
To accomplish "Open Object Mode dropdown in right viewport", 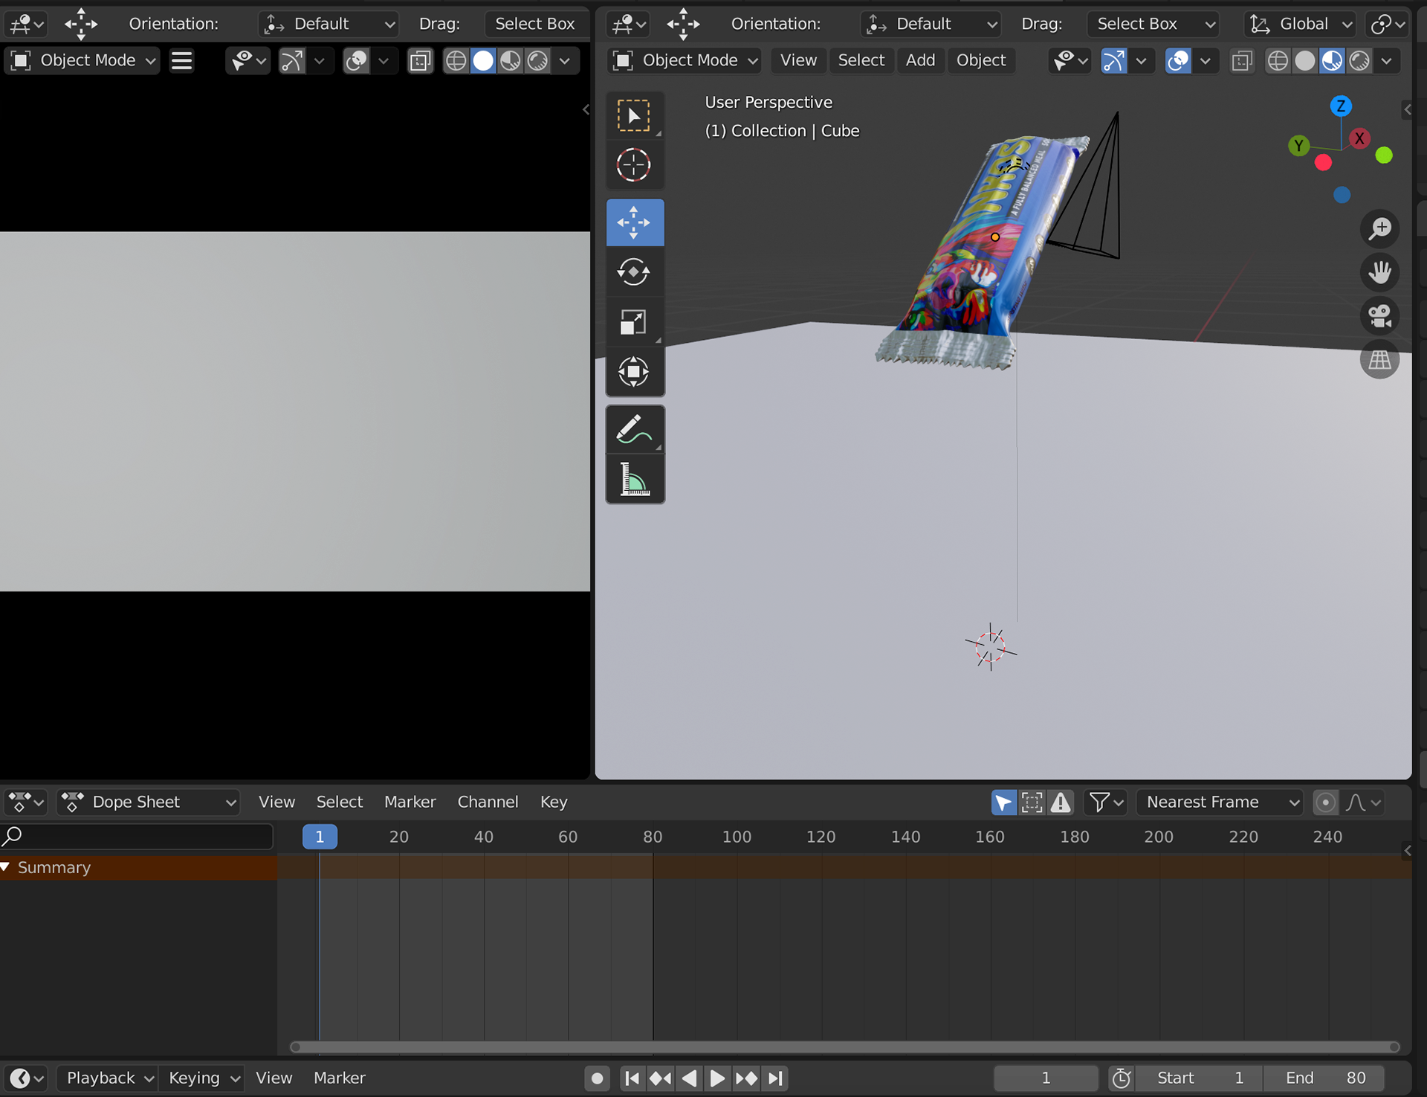I will point(685,60).
